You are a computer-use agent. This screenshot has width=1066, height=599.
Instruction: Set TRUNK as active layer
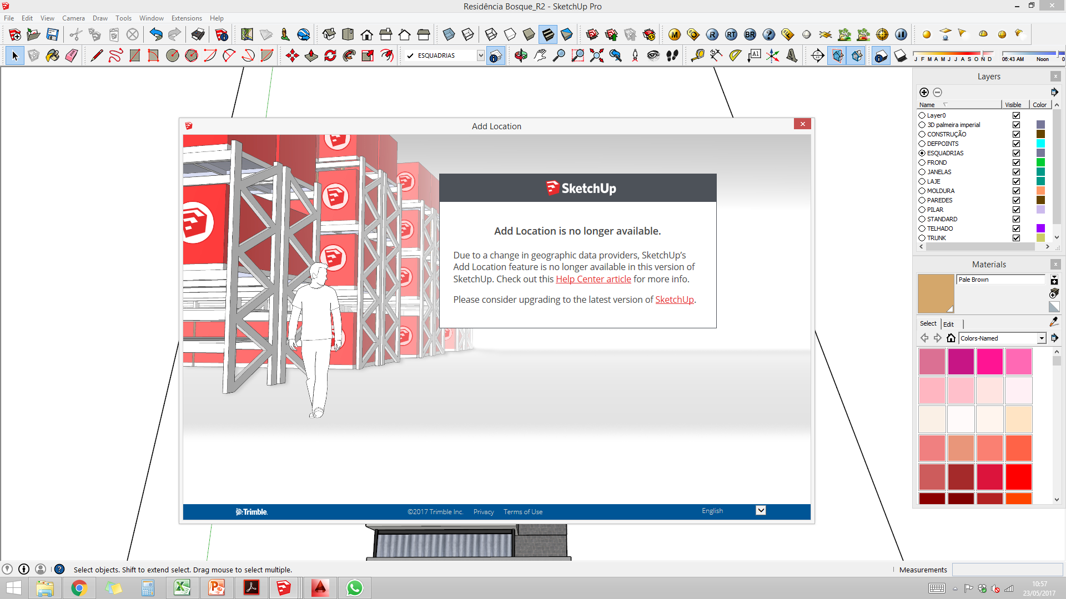[922, 238]
